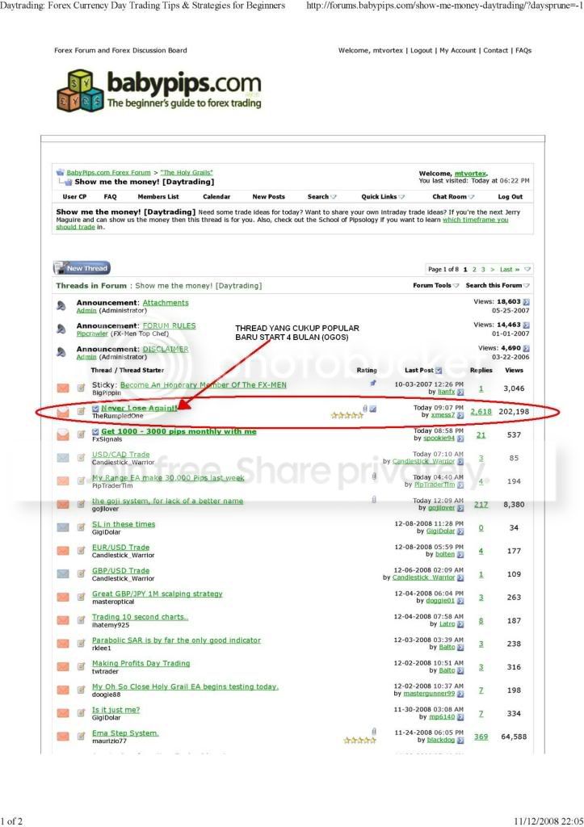Open DISCLAIMER announcement
Viewport: 584px width, 827px height.
tap(166, 349)
